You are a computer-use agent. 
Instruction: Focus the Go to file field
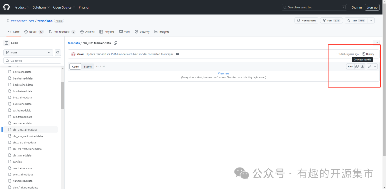(32, 61)
